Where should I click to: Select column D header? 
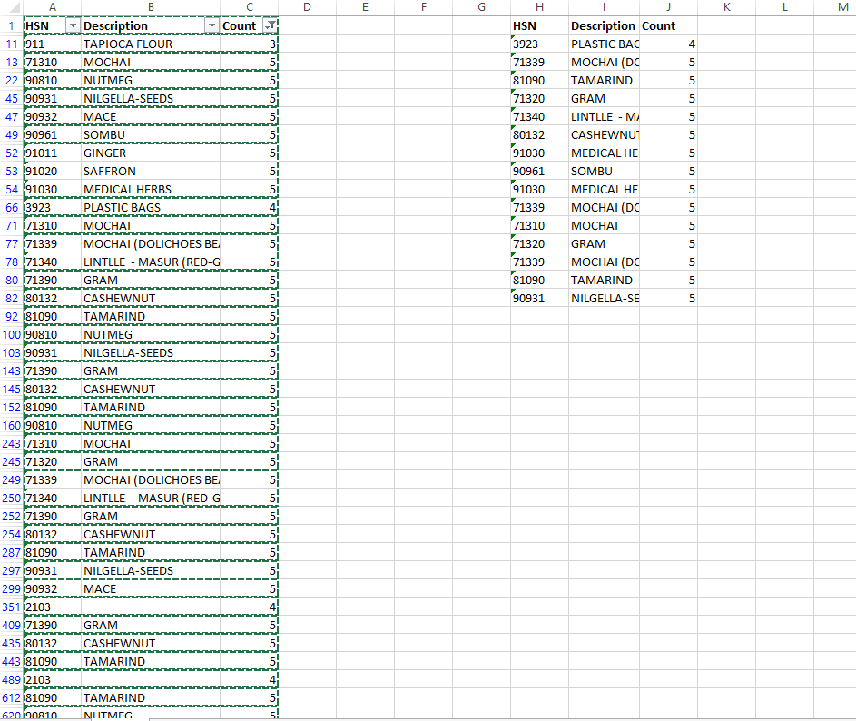click(x=308, y=7)
